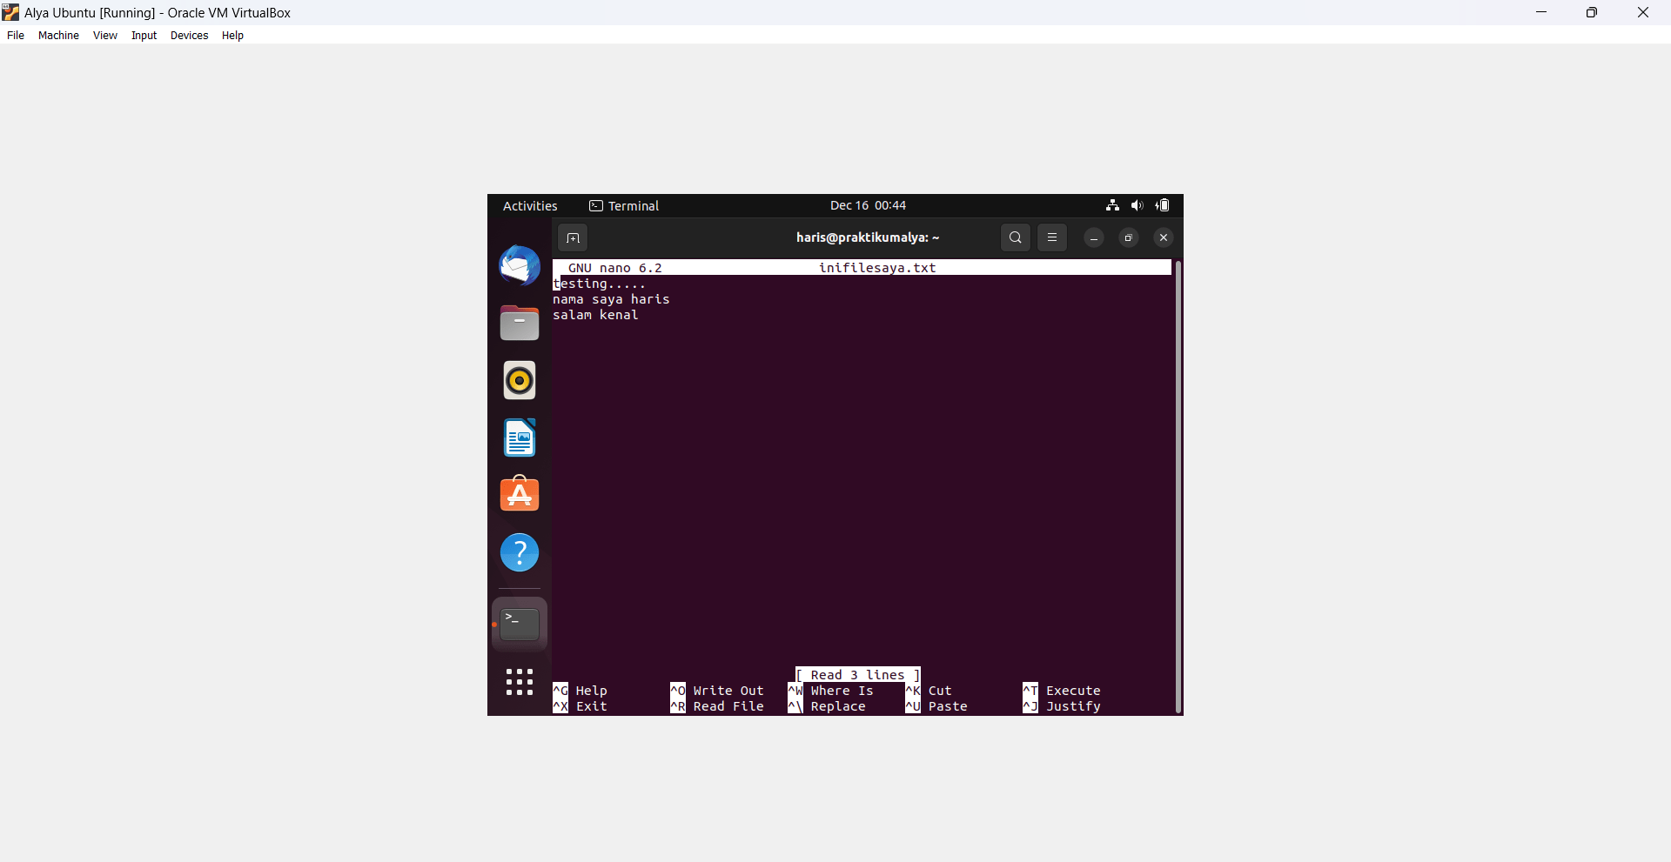Open LibreOffice Writer from the dock

520,438
